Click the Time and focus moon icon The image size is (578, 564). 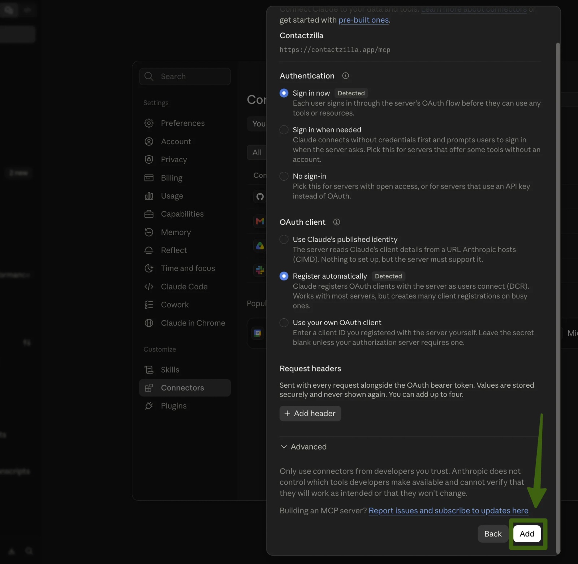(149, 268)
